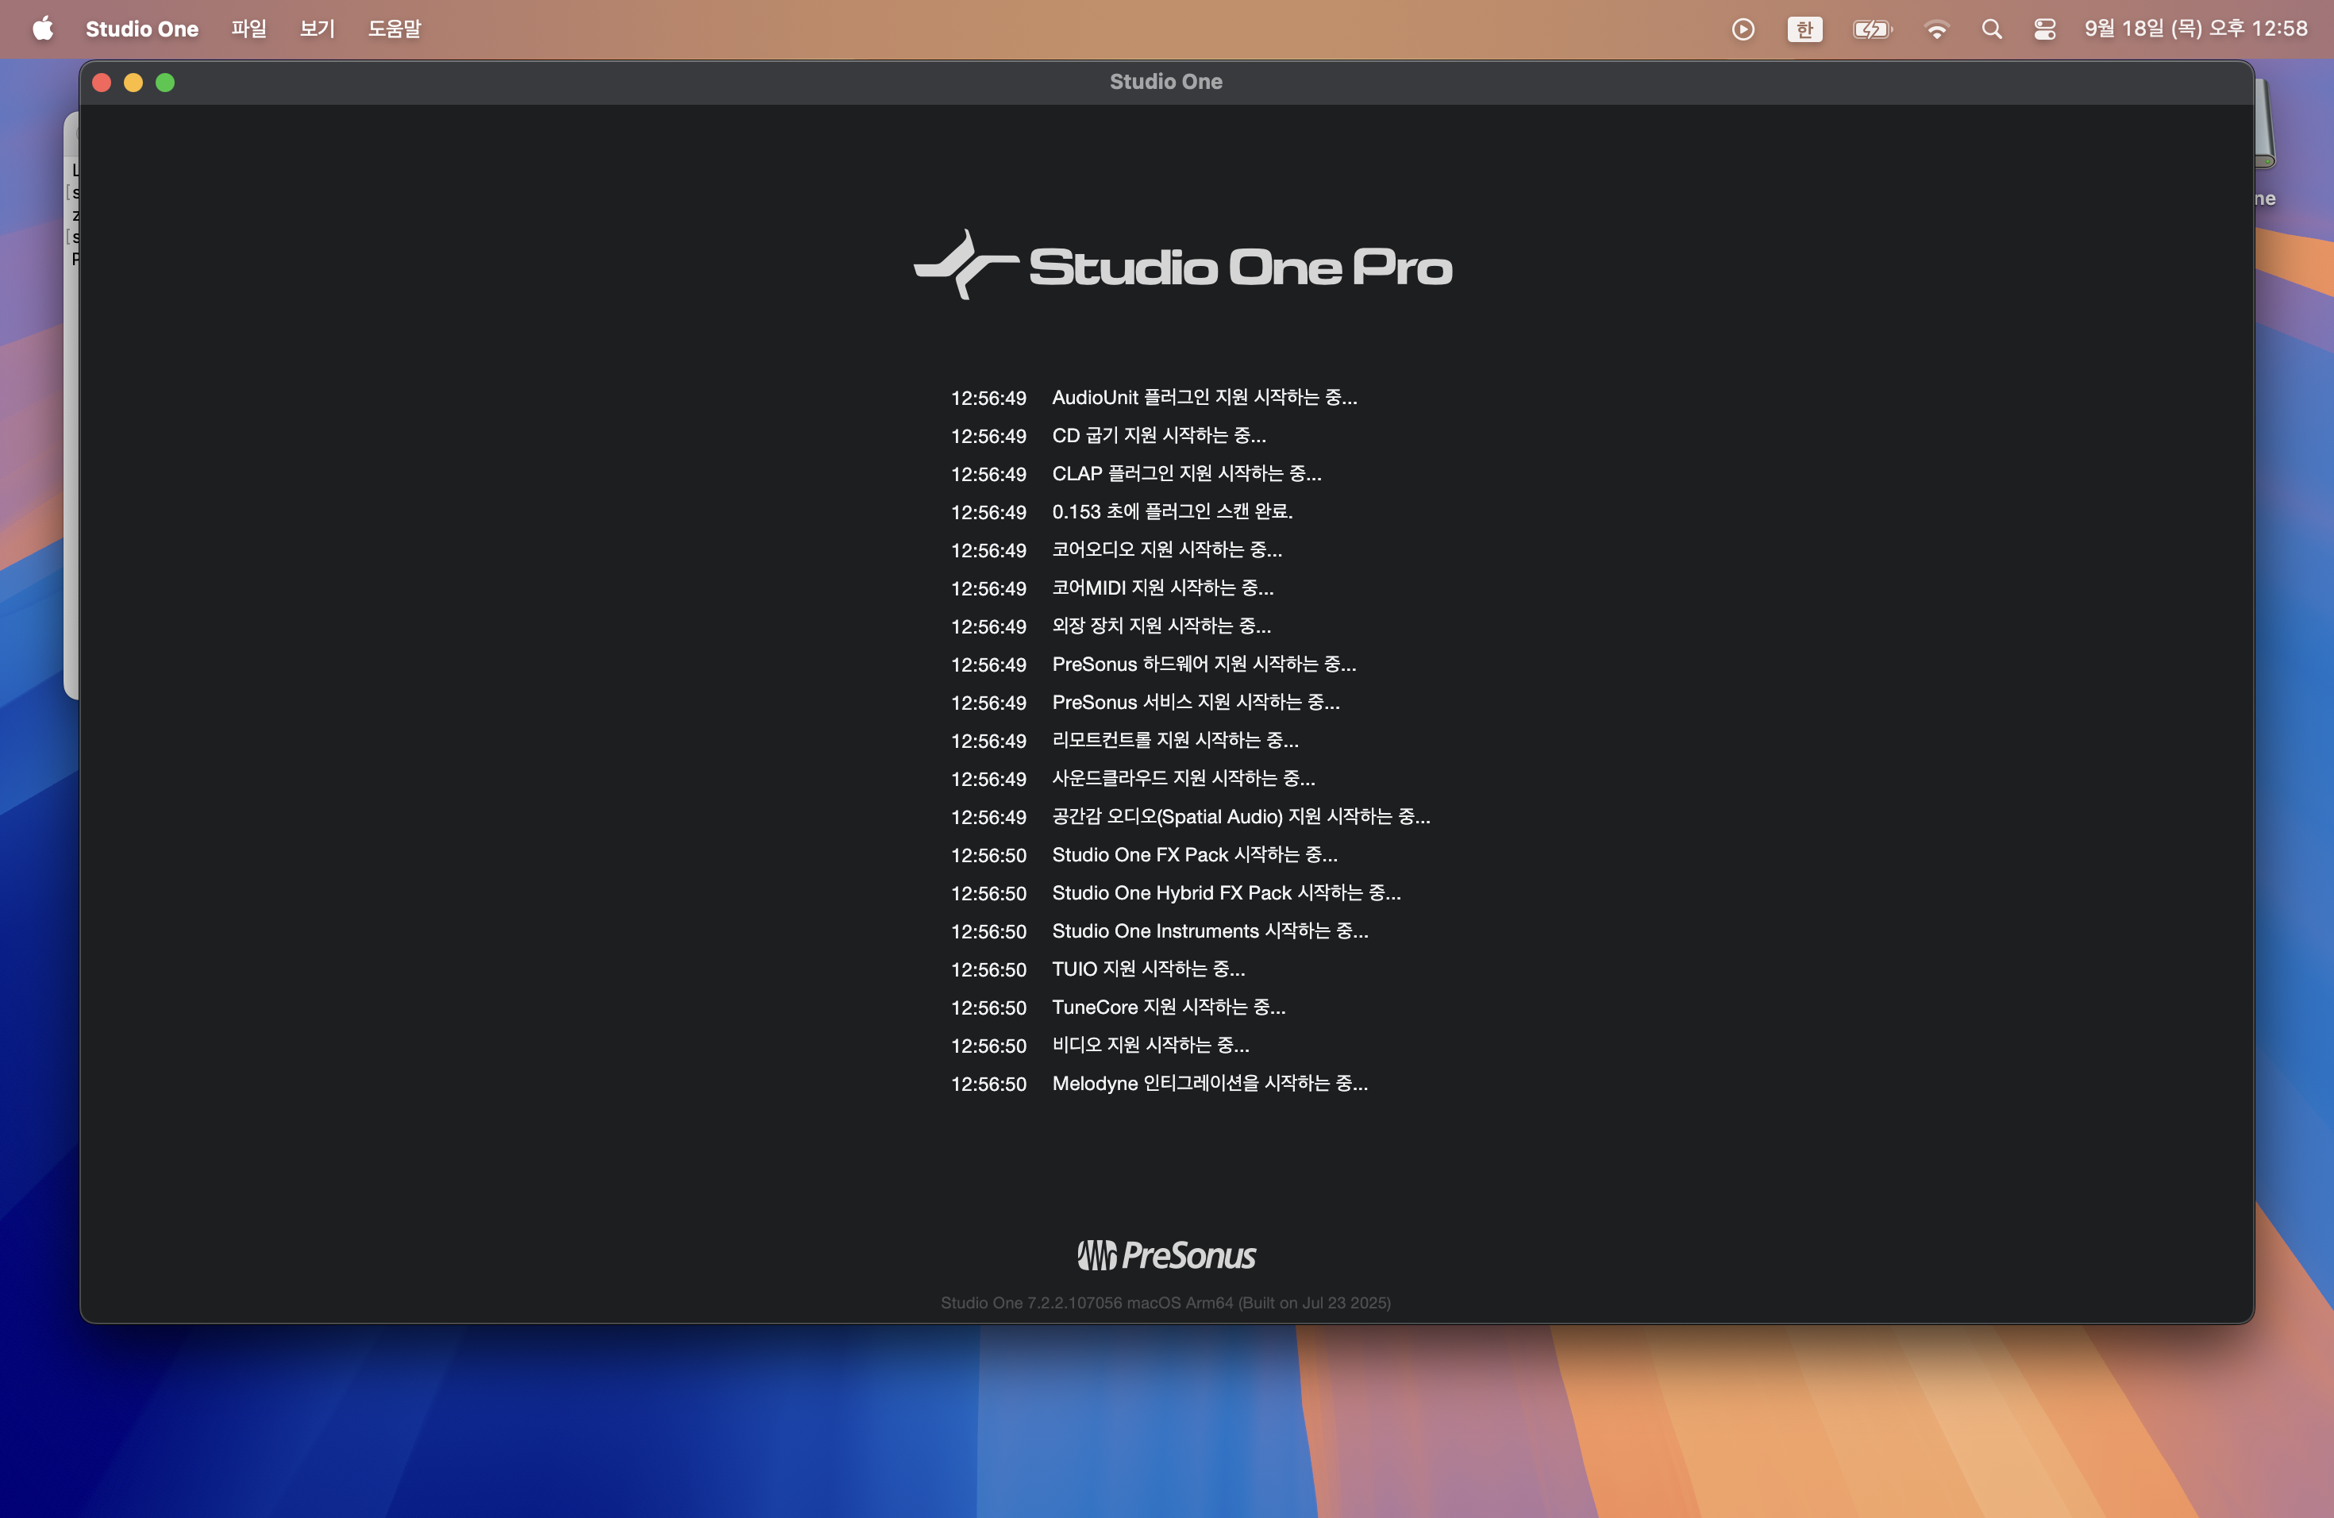Click the 공간감 오디오(Spatial Audio) log line
Image resolution: width=2334 pixels, height=1518 pixels.
point(1189,817)
